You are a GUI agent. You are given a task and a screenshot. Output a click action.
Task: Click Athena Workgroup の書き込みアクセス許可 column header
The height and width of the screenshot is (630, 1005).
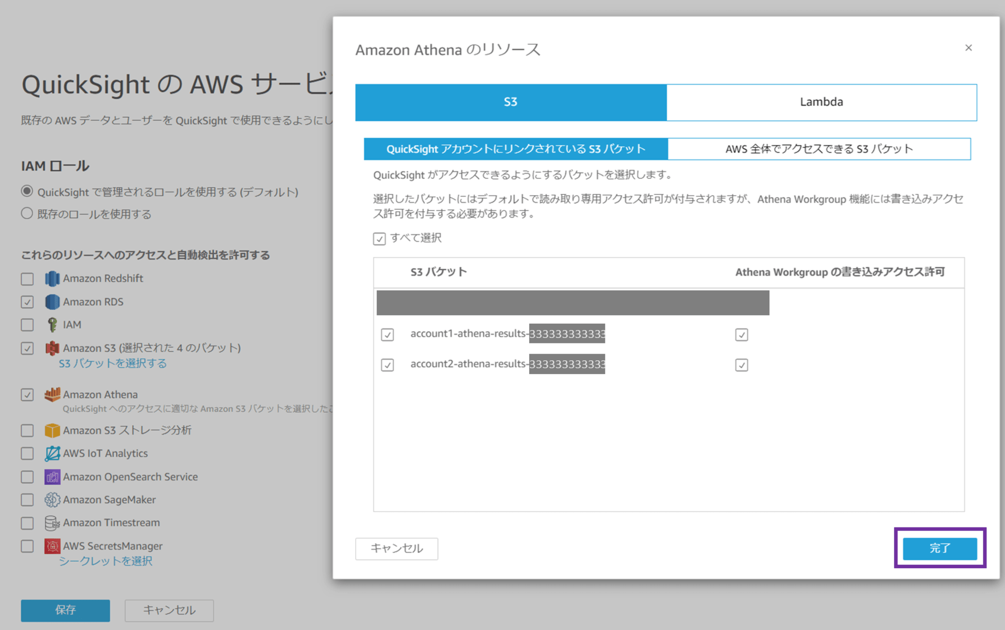coord(840,273)
